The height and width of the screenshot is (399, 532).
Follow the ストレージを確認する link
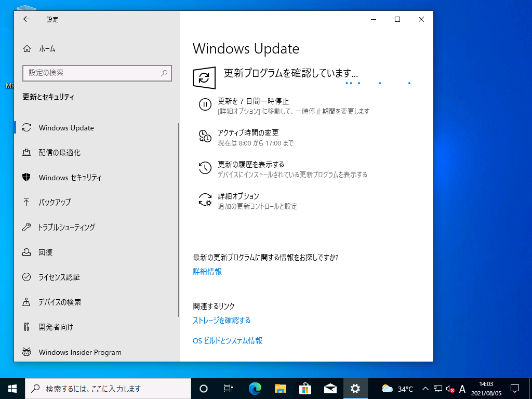[221, 320]
